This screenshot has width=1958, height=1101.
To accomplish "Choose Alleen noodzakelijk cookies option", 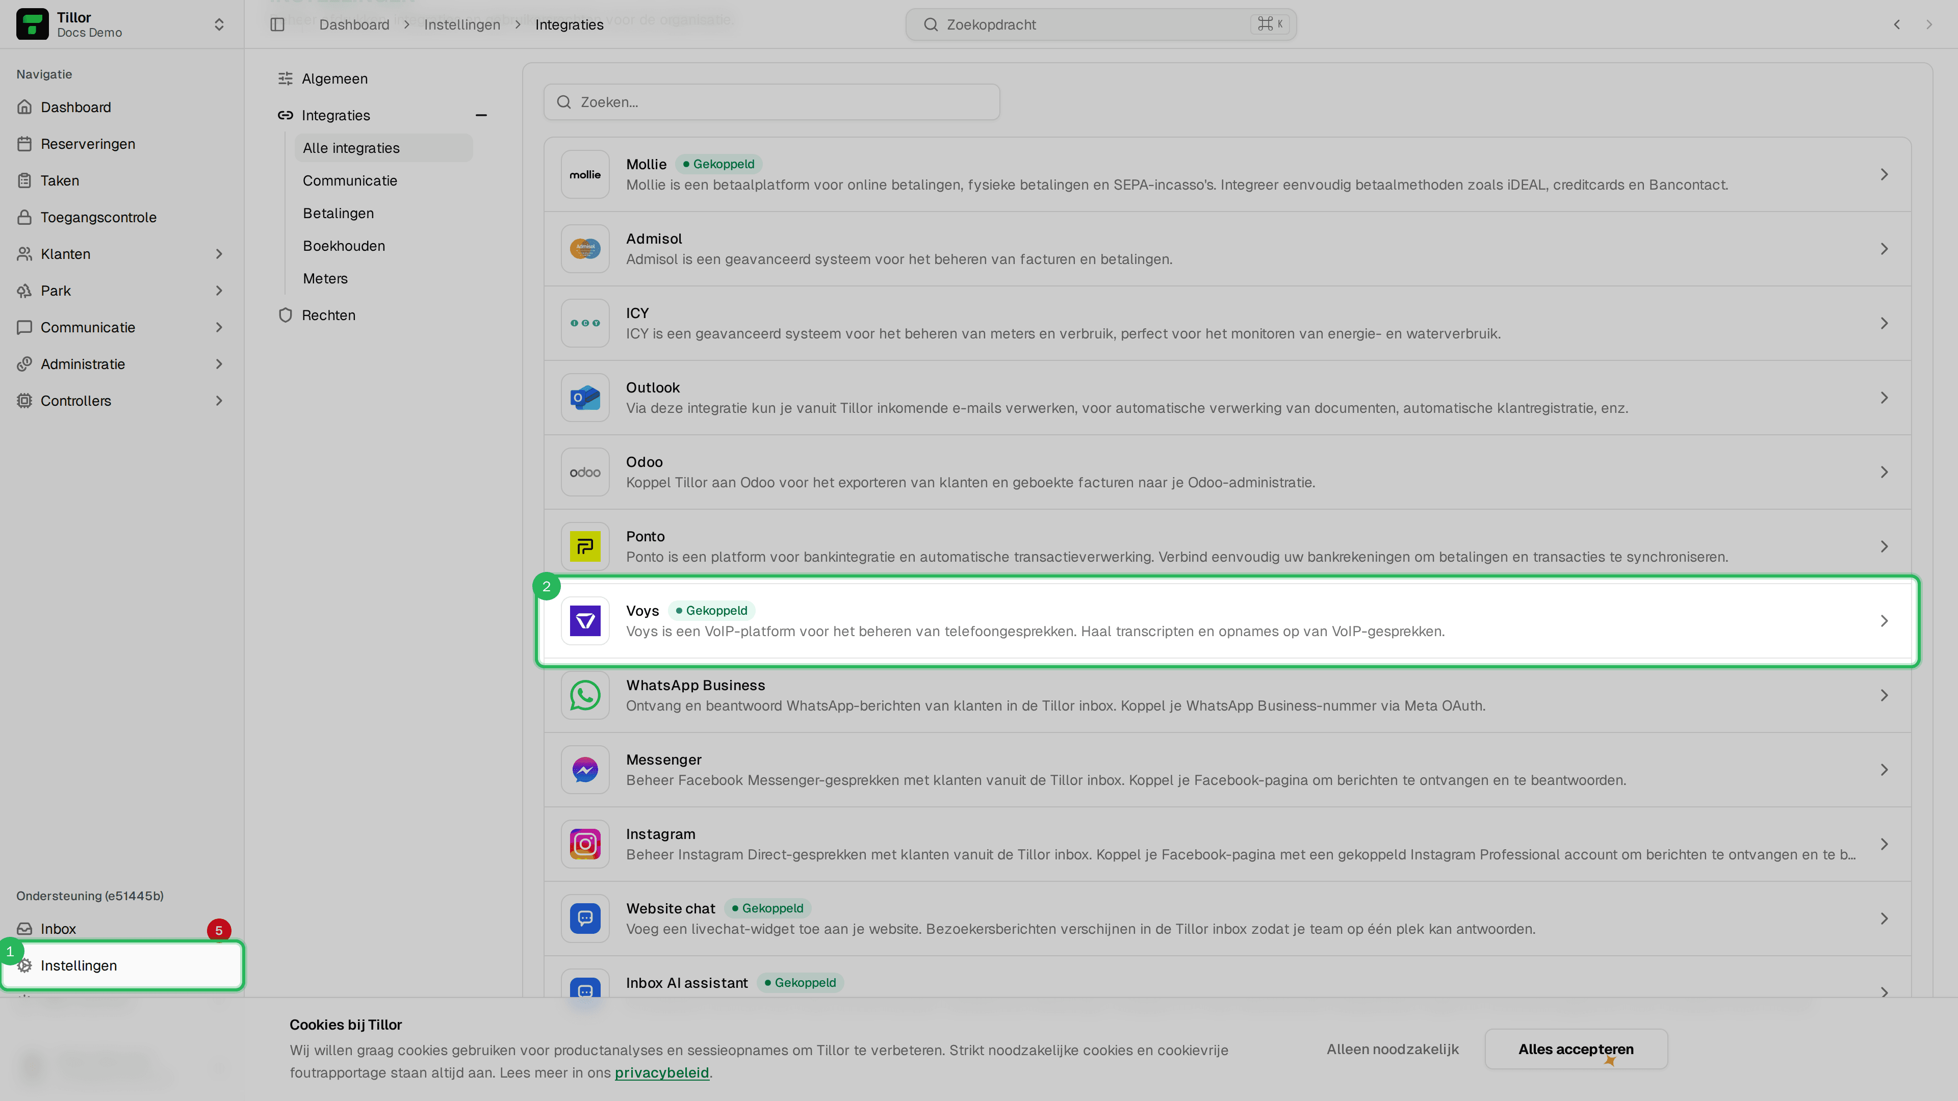I will click(x=1393, y=1048).
